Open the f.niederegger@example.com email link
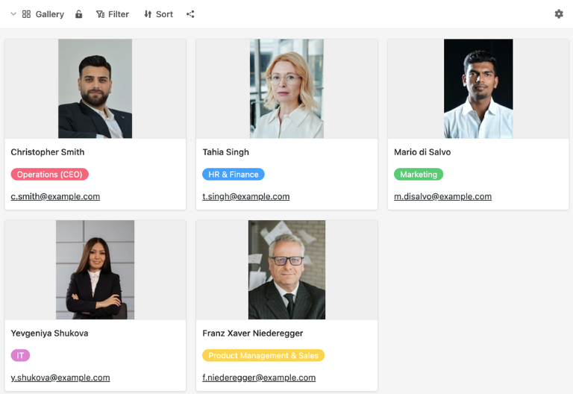Viewport: 573px width, 394px height. click(x=259, y=378)
